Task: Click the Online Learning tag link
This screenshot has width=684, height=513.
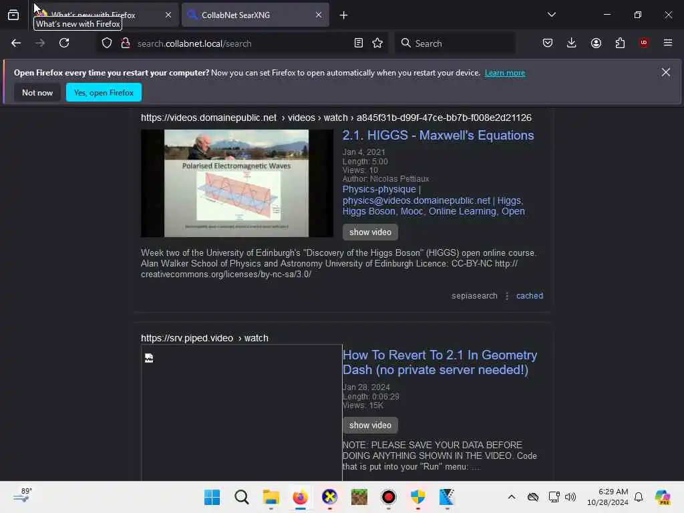Action: 462,212
